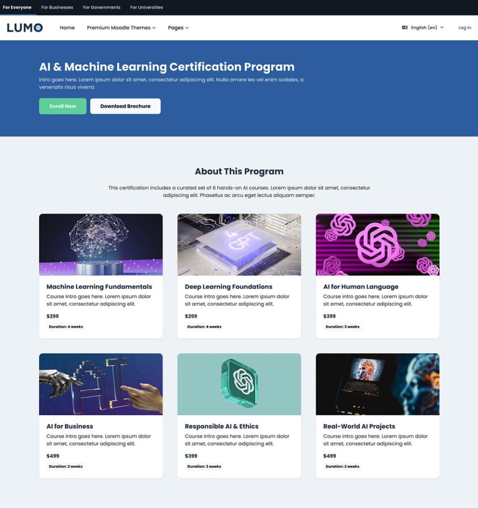Click the Deep Learning Foundations GPT chip image

[x=239, y=244]
